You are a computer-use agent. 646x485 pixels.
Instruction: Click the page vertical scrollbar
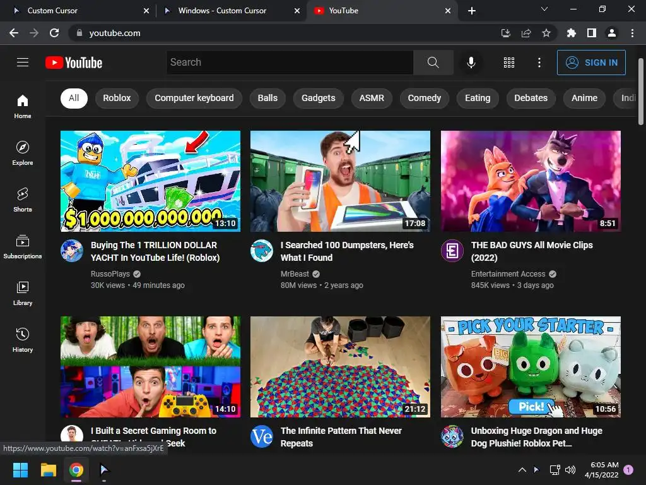tap(641, 92)
